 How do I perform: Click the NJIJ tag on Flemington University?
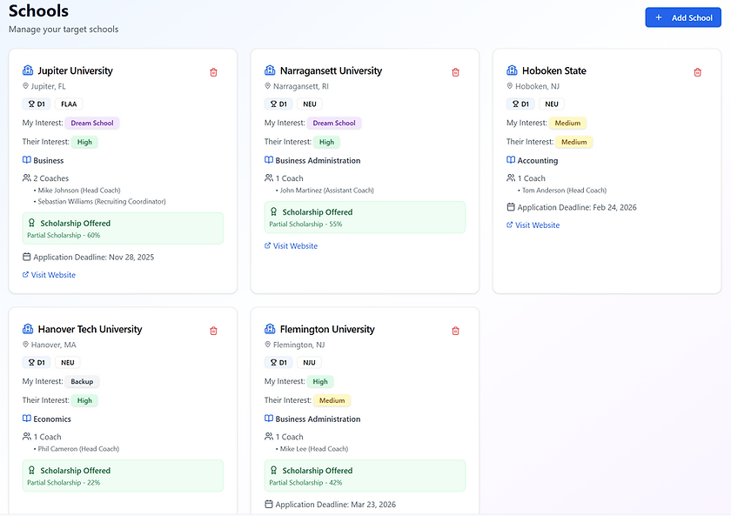pyautogui.click(x=309, y=362)
